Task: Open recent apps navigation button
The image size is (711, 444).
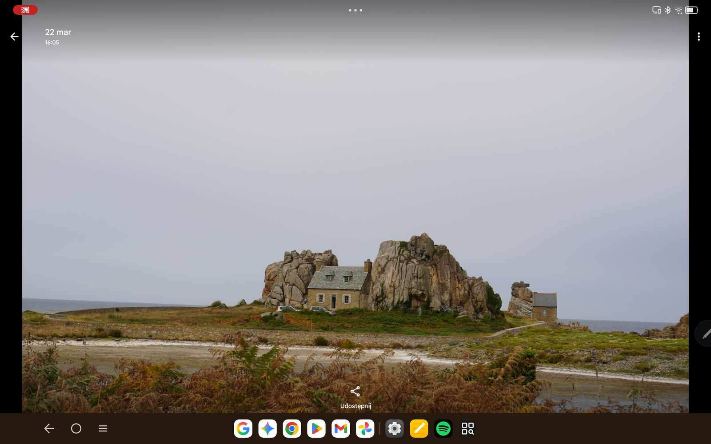Action: pos(103,428)
